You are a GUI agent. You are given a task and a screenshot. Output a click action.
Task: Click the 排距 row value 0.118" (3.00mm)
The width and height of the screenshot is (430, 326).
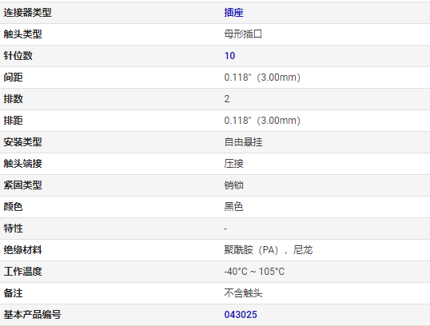(262, 121)
